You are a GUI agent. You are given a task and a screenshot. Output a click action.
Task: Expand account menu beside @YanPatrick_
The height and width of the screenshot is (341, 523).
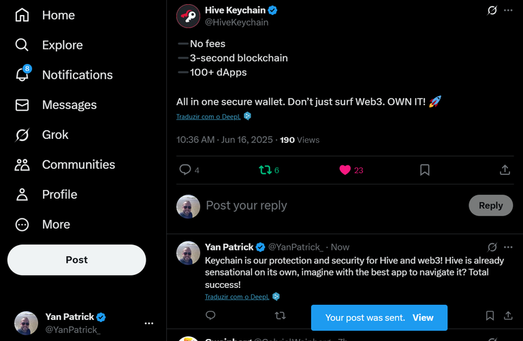point(148,323)
